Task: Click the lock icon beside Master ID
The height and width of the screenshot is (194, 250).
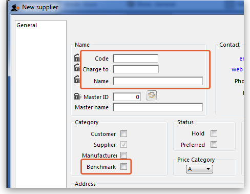Action: pos(77,96)
